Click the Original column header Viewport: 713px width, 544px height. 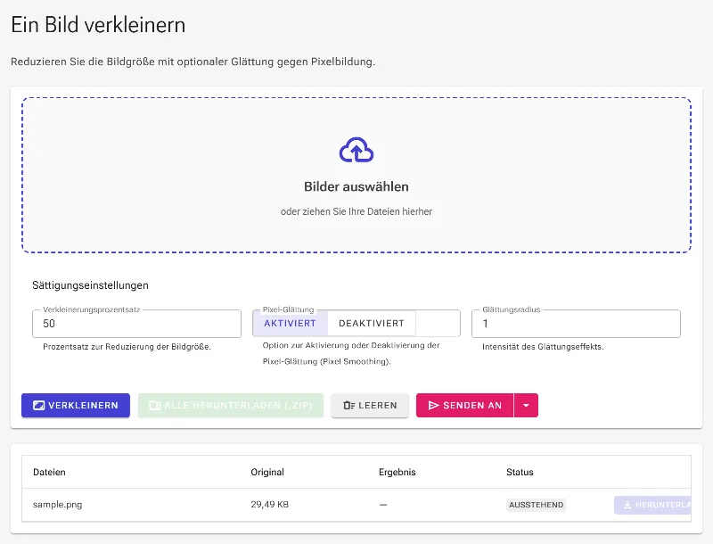click(267, 472)
